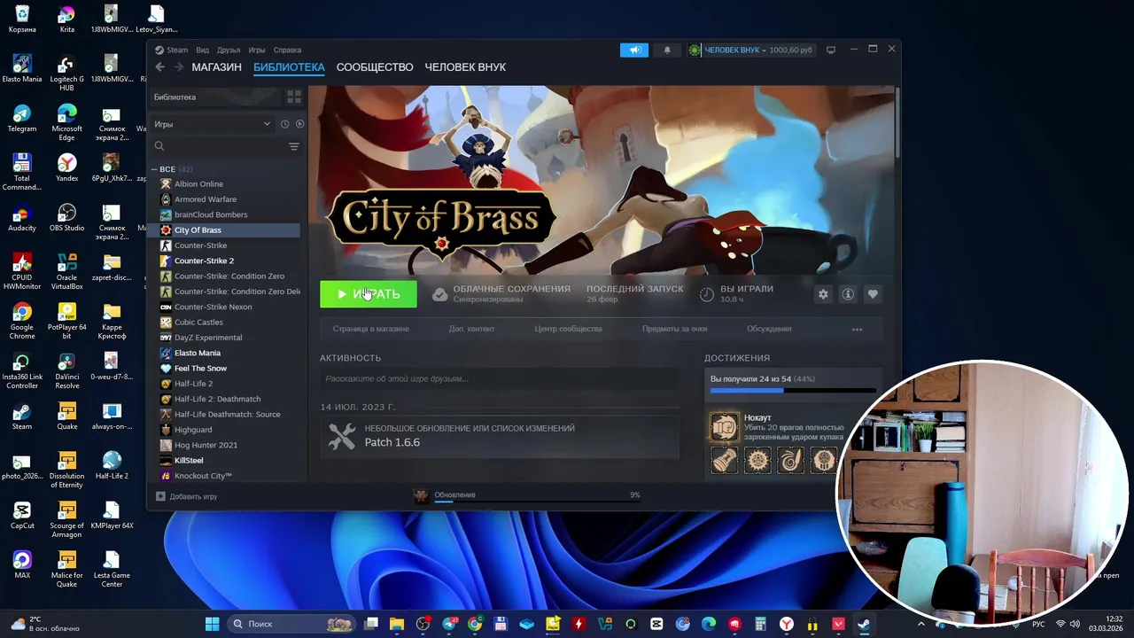Screen dimensions: 1134x638
Task: Click Steam icon on the taskbar
Action: pyautogui.click(x=864, y=624)
